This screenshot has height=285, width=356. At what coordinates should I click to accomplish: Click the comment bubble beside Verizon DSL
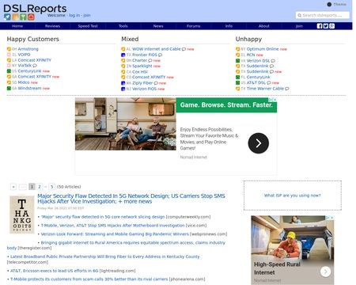tap(273, 61)
